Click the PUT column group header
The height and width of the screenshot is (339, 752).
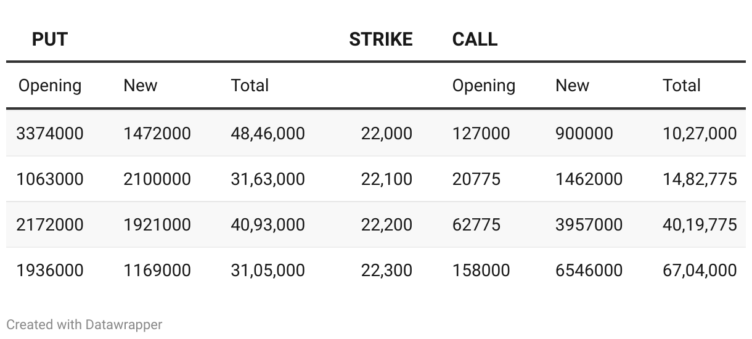point(49,39)
